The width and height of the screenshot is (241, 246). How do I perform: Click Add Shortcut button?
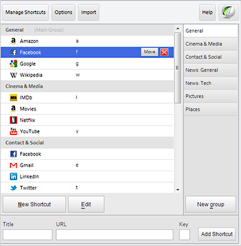point(217,234)
